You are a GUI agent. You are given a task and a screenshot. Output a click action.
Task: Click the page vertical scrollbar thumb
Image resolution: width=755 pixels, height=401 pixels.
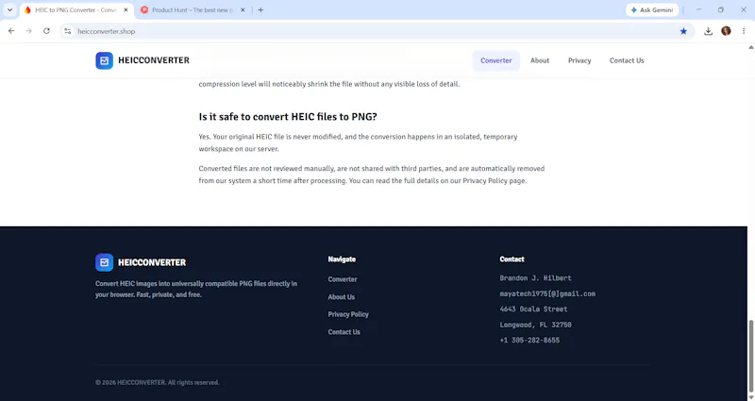(x=750, y=357)
